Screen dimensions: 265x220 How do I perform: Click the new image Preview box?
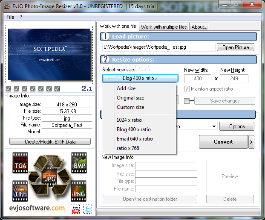[x=230, y=176]
